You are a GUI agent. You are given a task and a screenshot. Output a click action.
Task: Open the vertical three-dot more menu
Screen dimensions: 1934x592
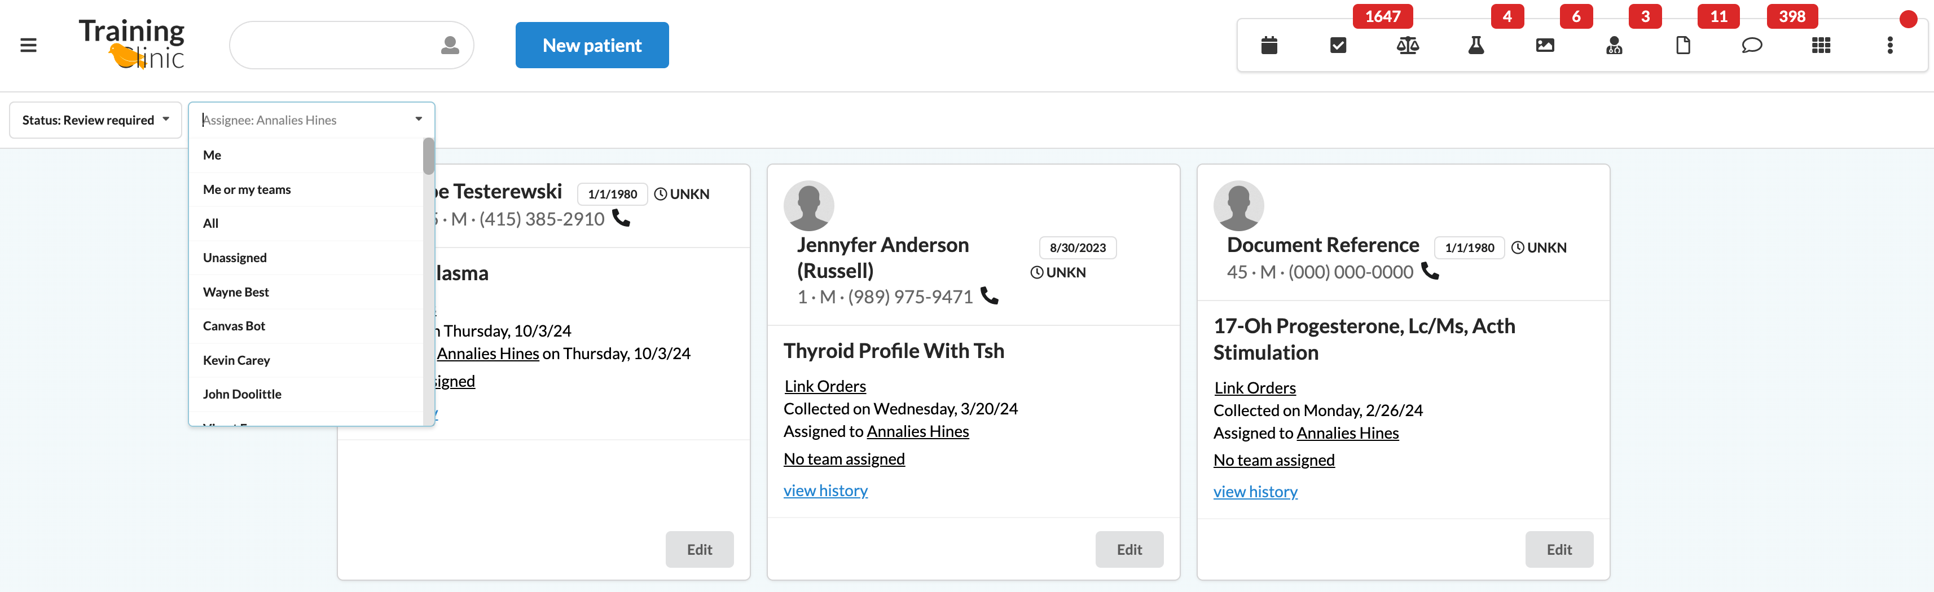click(x=1889, y=46)
